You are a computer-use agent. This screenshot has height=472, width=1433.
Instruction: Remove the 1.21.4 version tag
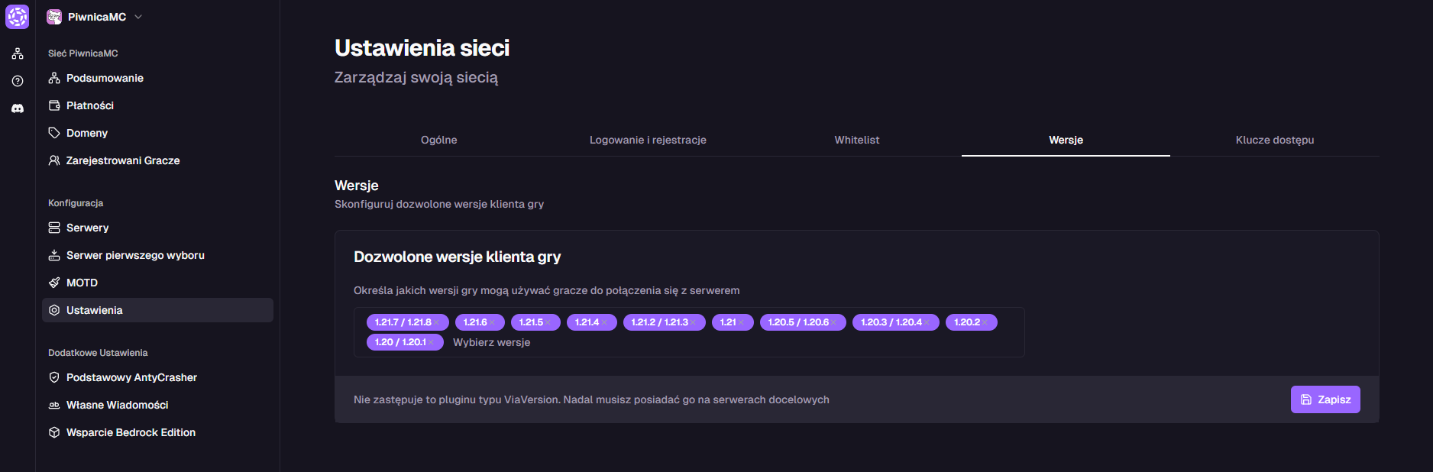pyautogui.click(x=604, y=323)
